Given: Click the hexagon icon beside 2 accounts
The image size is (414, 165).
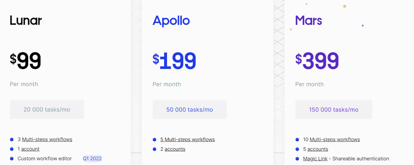Looking at the screenshot, I should coord(154,149).
